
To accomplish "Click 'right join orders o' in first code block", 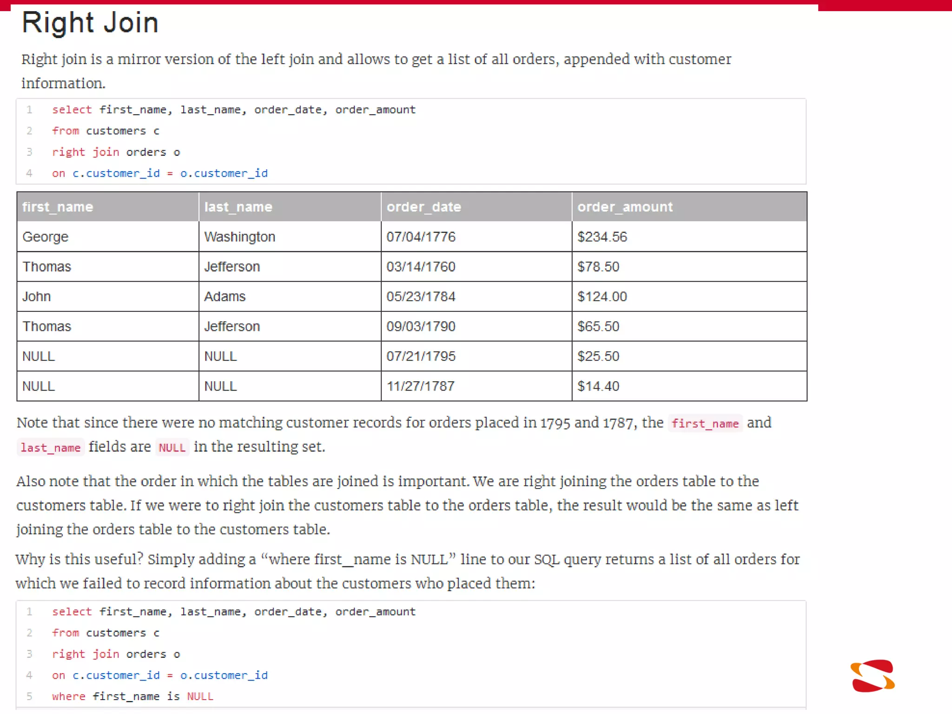I will pos(116,152).
